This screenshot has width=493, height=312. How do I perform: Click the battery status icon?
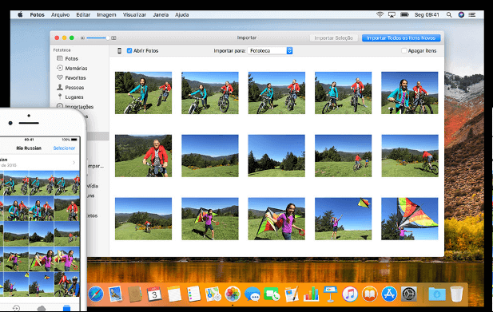pyautogui.click(x=404, y=14)
